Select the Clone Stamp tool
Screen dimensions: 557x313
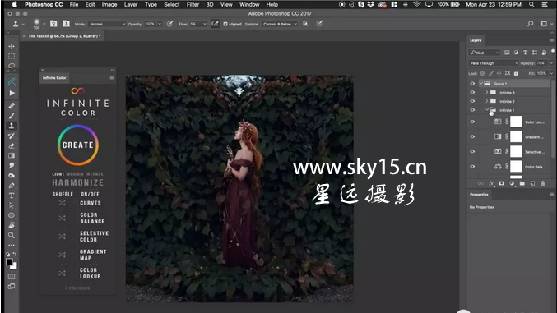coord(12,126)
